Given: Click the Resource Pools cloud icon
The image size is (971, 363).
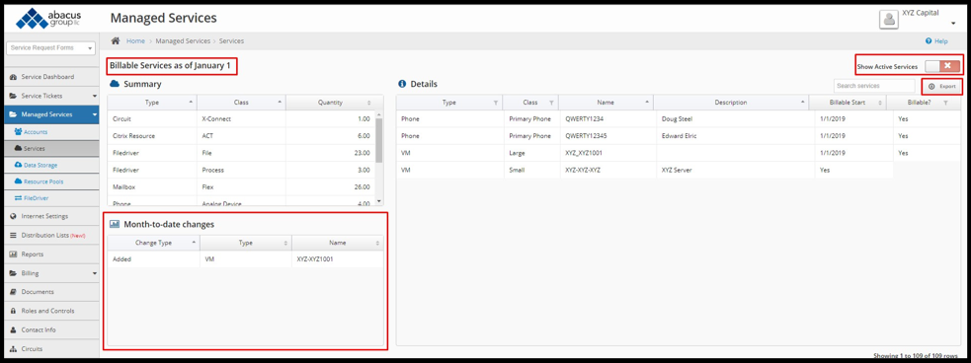Looking at the screenshot, I should point(18,181).
